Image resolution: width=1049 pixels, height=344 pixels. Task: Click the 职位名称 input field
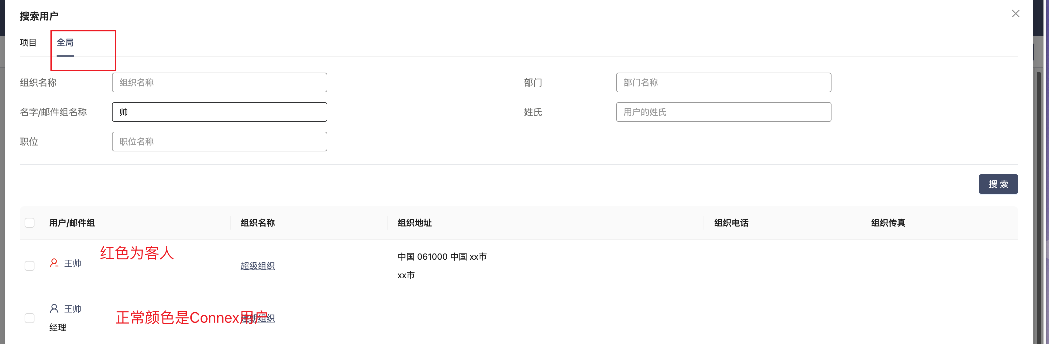pyautogui.click(x=220, y=142)
